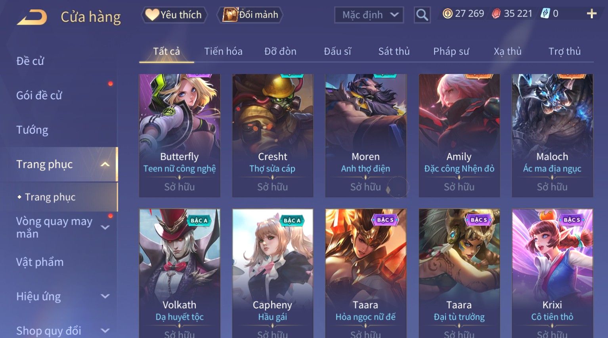The width and height of the screenshot is (608, 338).
Task: Expand the Vòng quay may mắn section
Action: click(105, 228)
